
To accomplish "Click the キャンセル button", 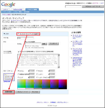I will (x=35, y=92).
